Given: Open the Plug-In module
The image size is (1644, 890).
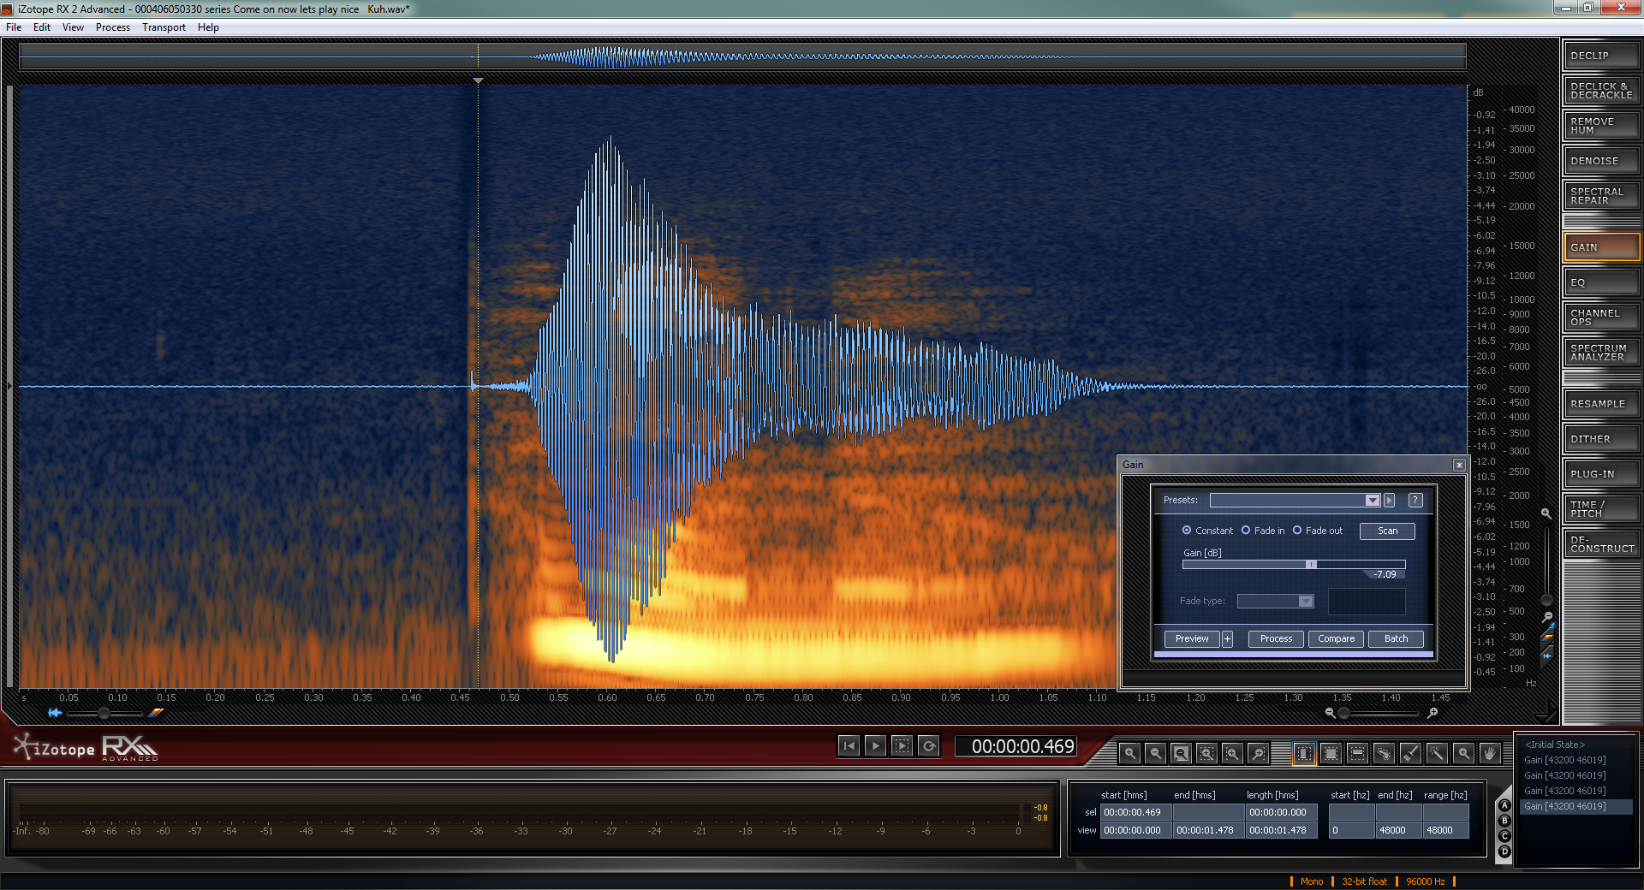Looking at the screenshot, I should tap(1601, 474).
